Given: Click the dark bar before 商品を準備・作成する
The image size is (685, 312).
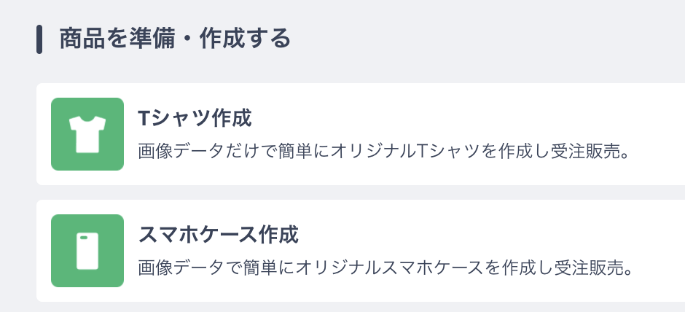Looking at the screenshot, I should click(x=39, y=39).
